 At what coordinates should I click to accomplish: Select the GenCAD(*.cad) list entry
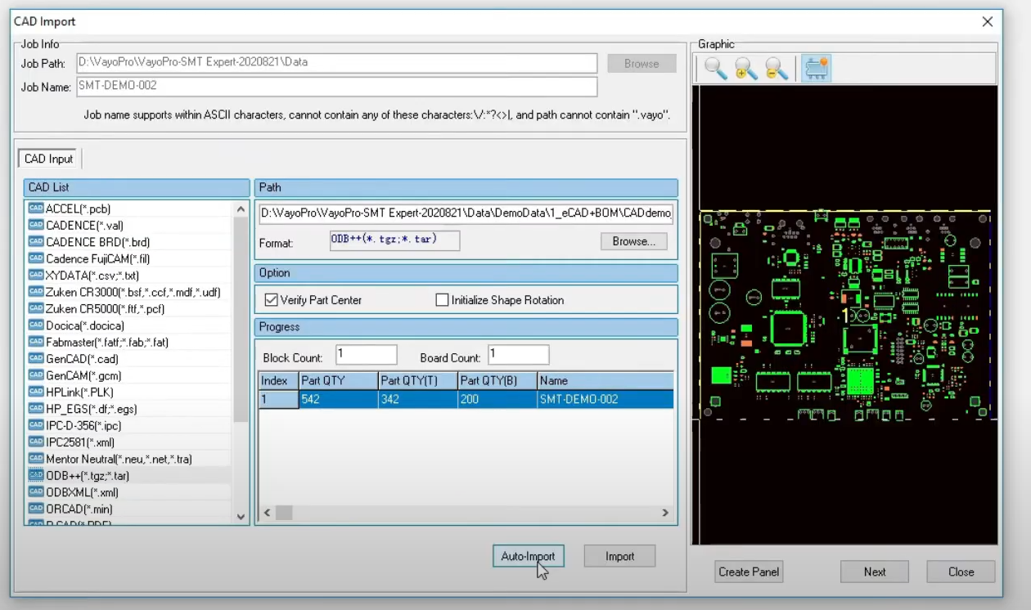pyautogui.click(x=82, y=358)
